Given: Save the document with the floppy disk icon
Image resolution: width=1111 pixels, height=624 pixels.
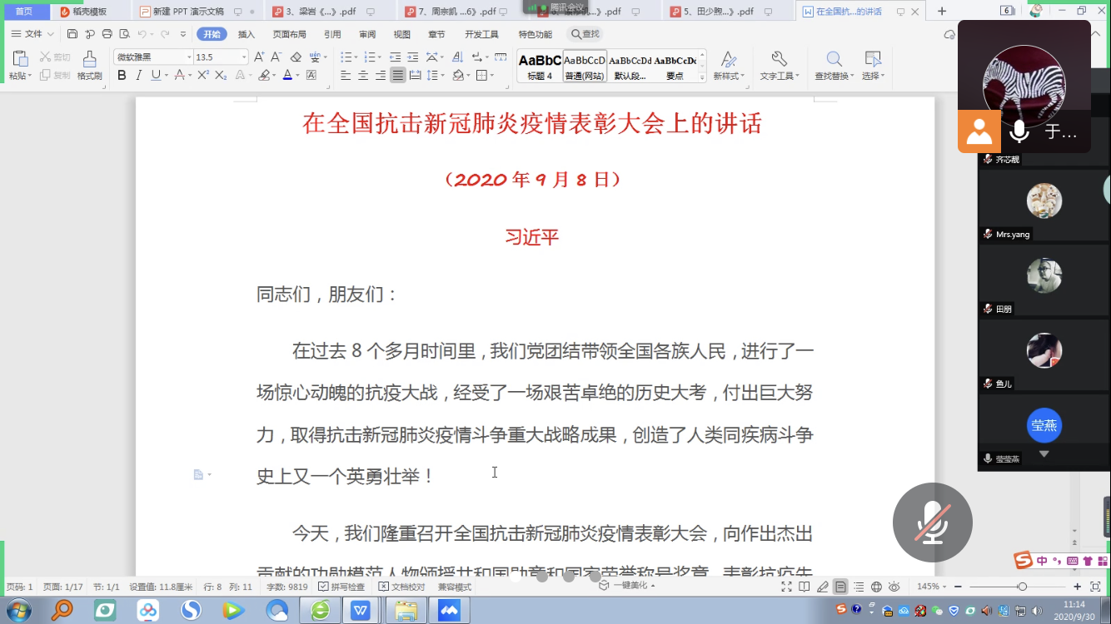Looking at the screenshot, I should click(72, 34).
